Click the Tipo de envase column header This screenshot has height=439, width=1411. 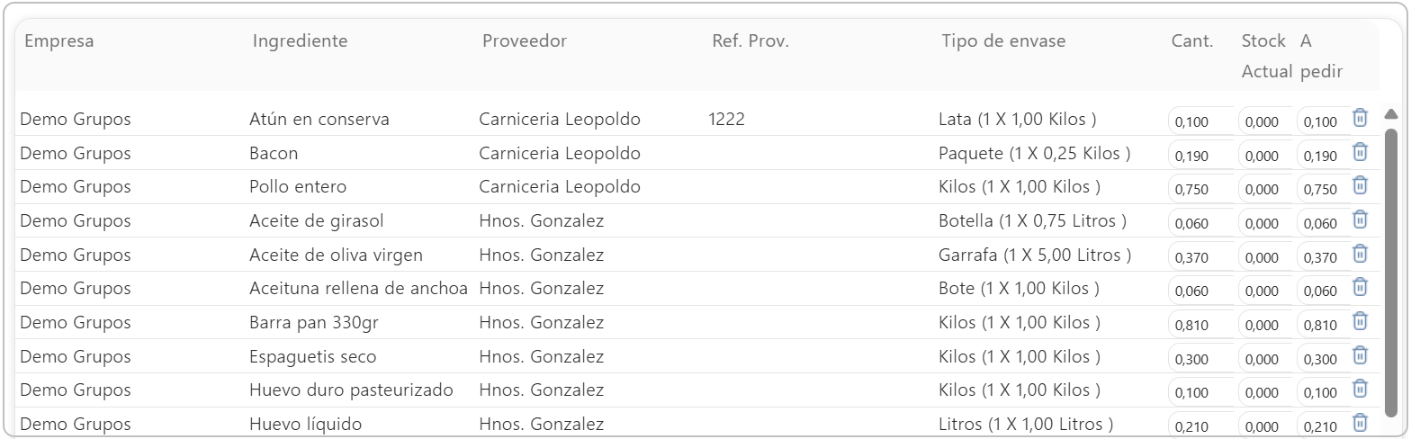tap(1003, 41)
